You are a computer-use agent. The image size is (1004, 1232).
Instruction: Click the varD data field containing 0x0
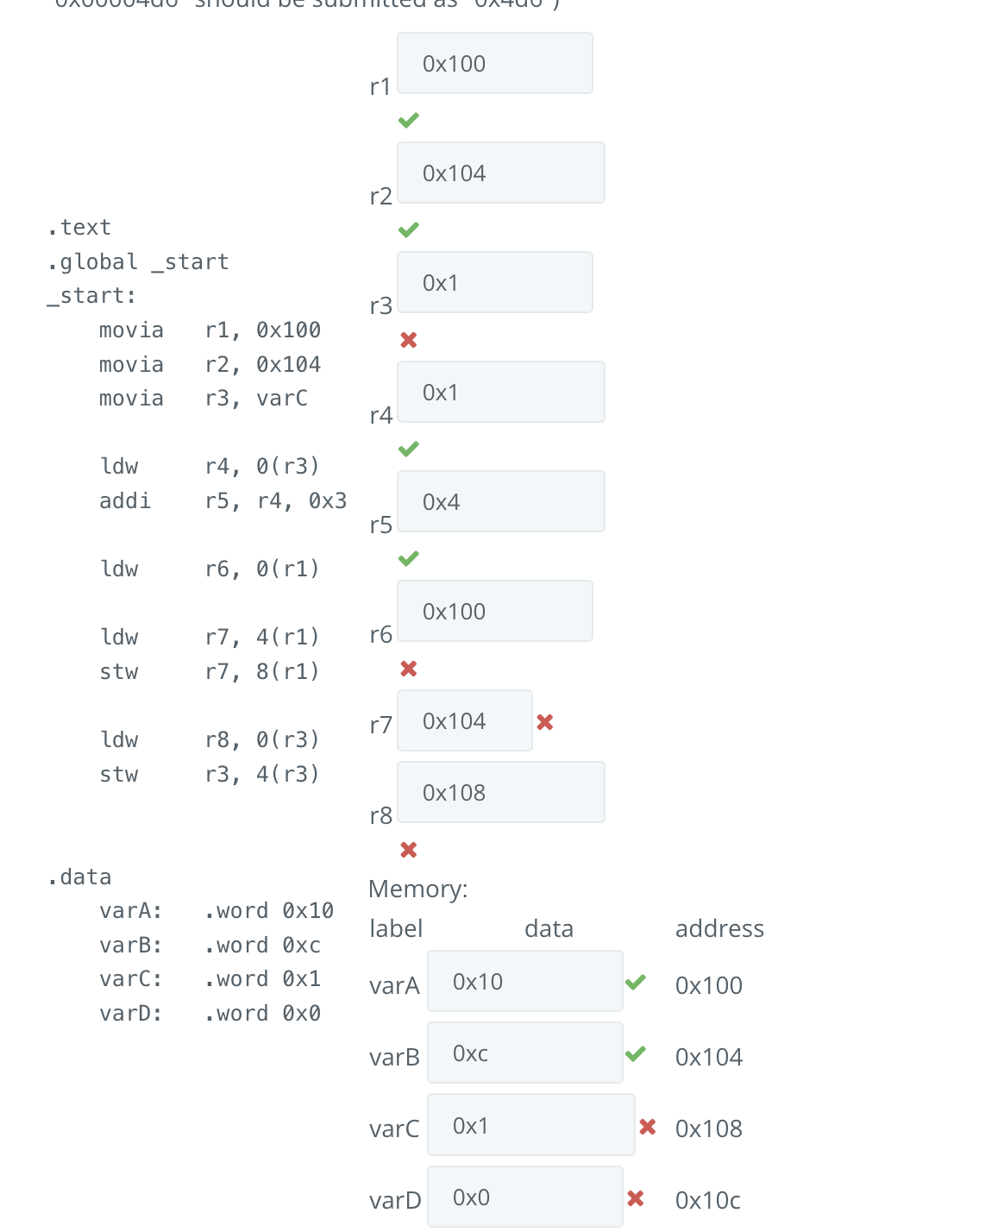coord(524,1197)
